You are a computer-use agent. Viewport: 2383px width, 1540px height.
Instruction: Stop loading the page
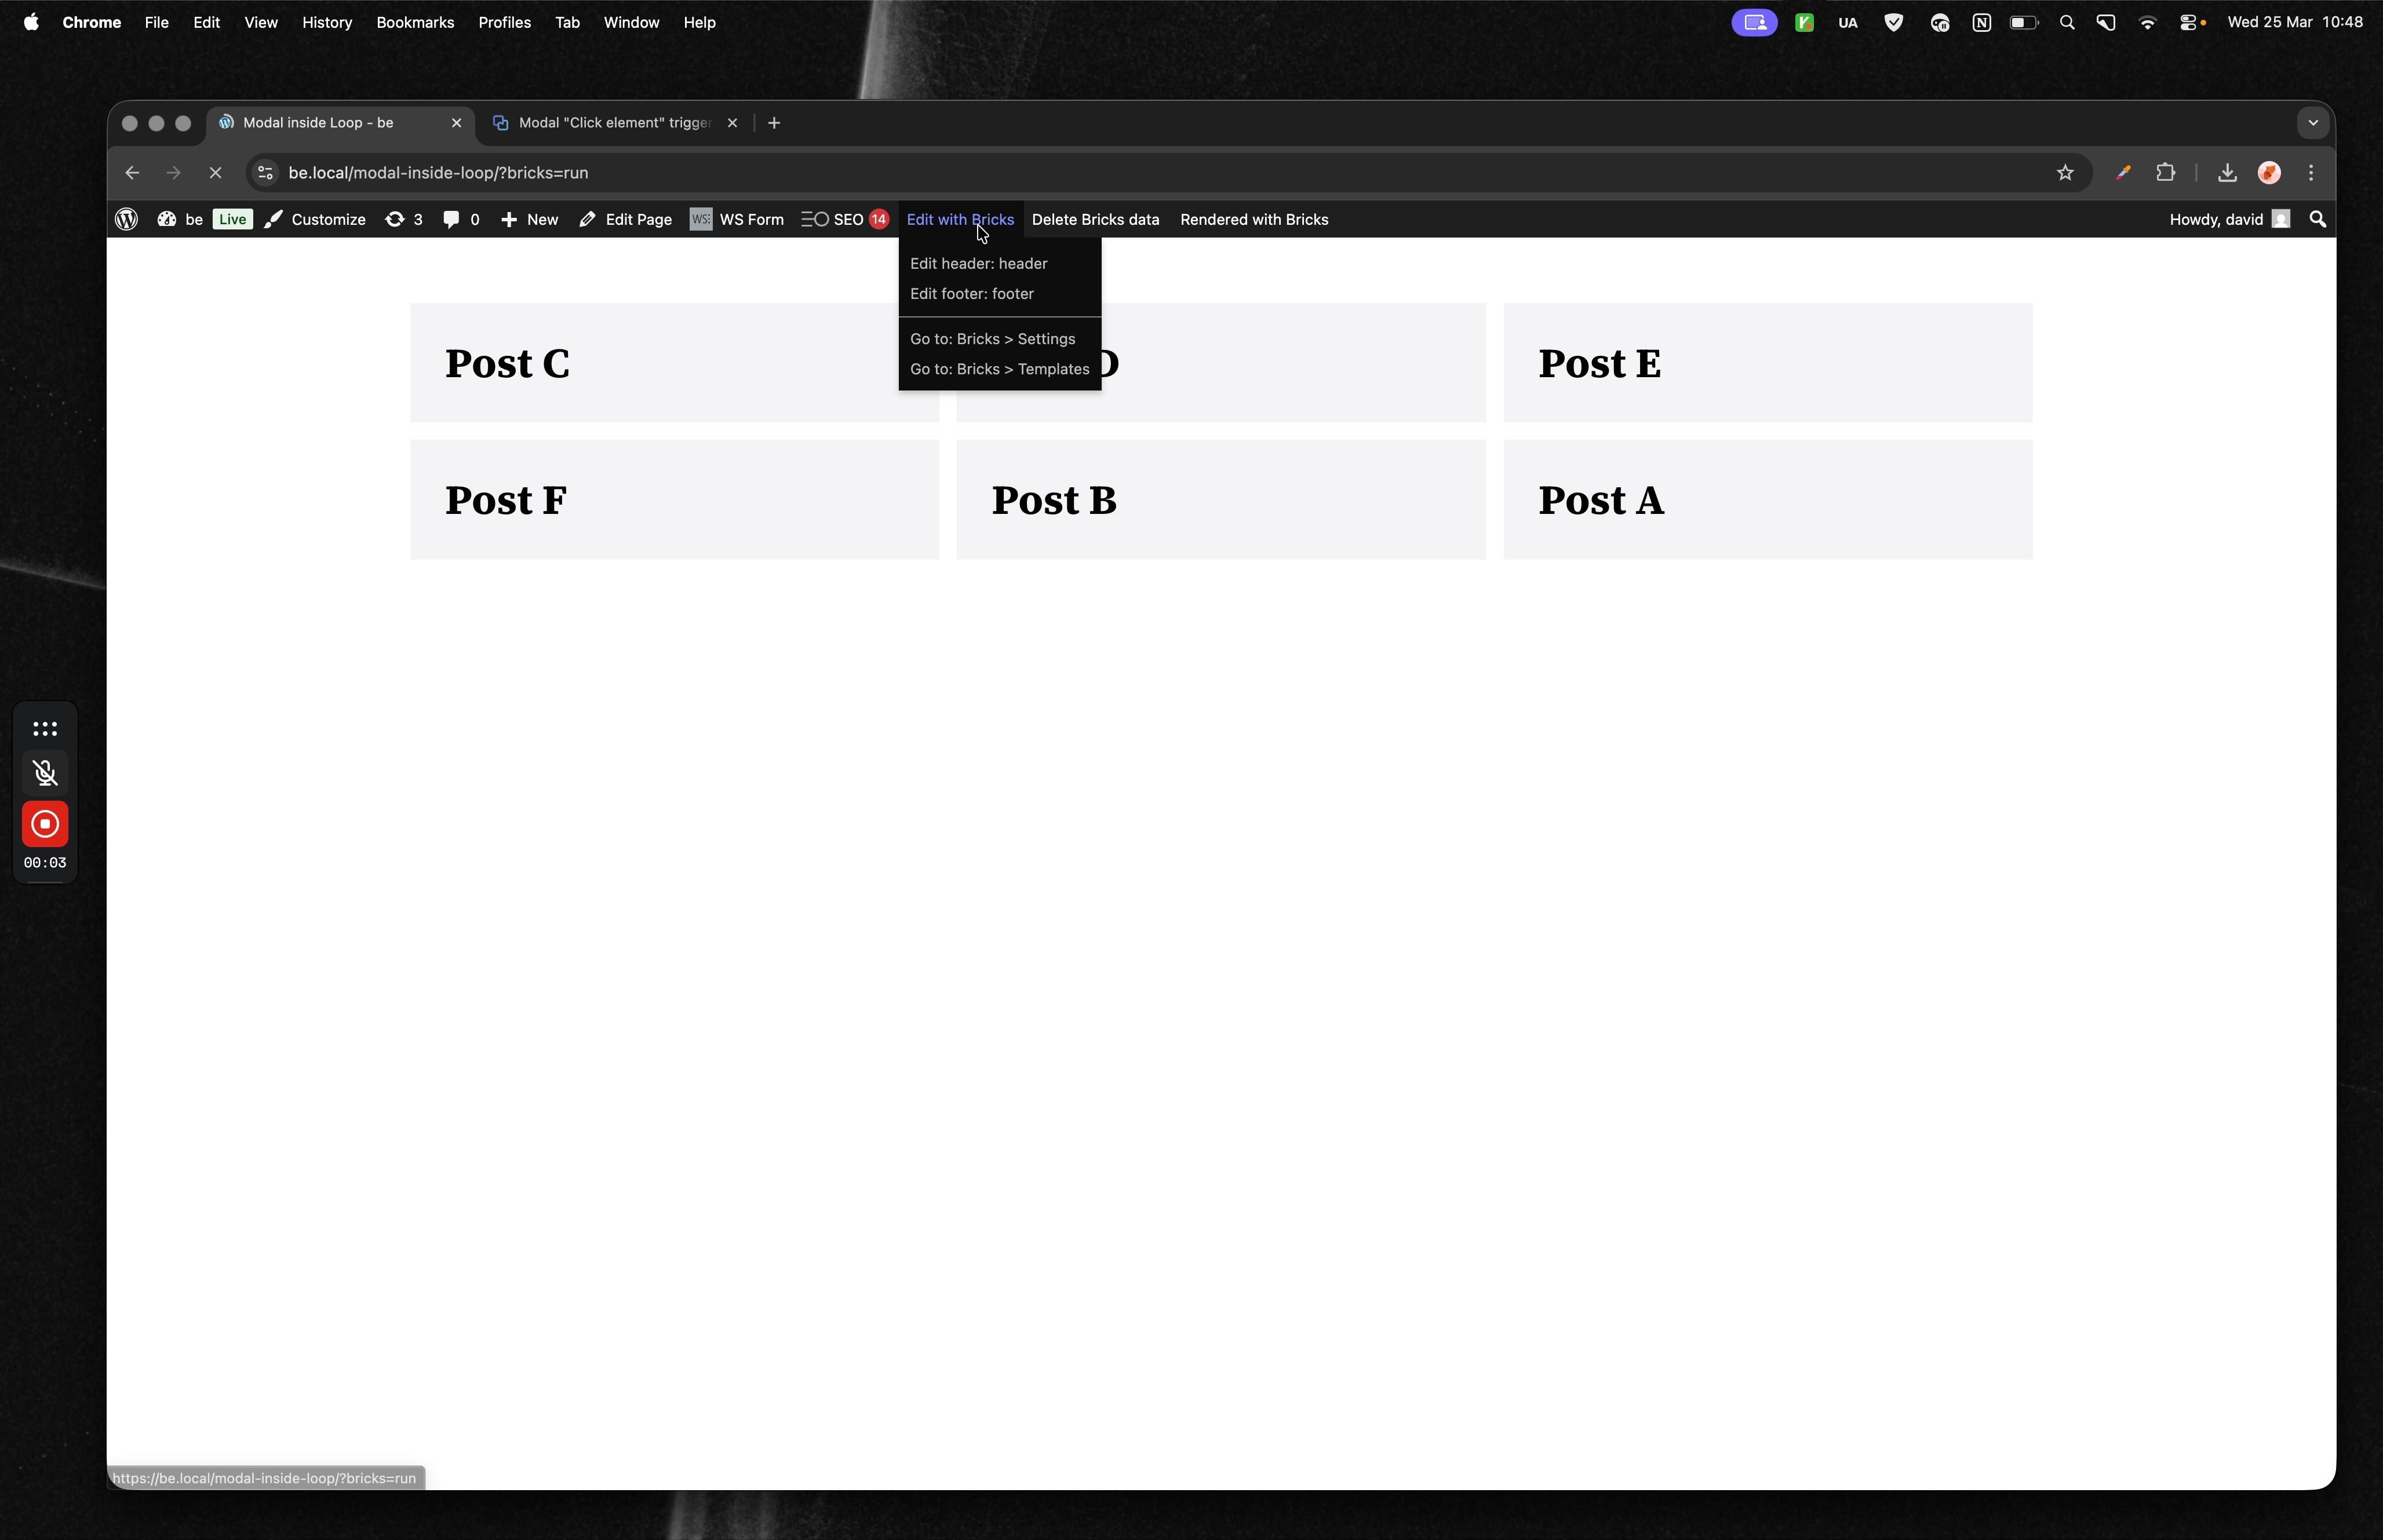tap(215, 173)
